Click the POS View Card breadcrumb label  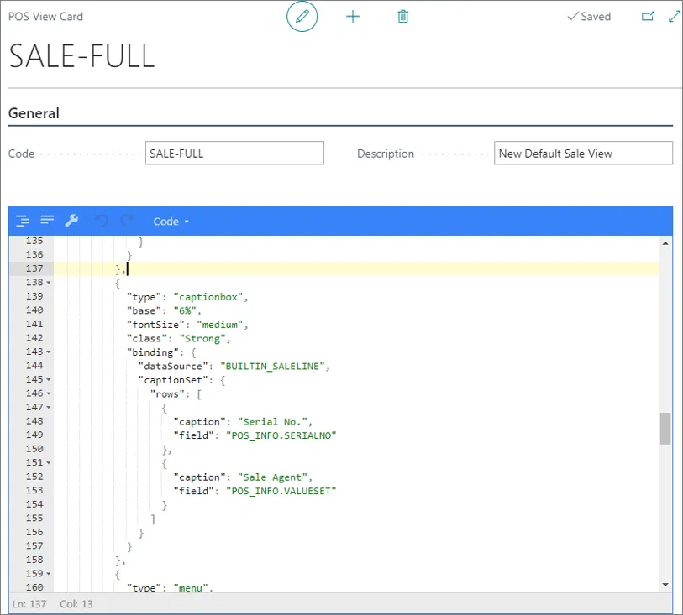point(45,17)
